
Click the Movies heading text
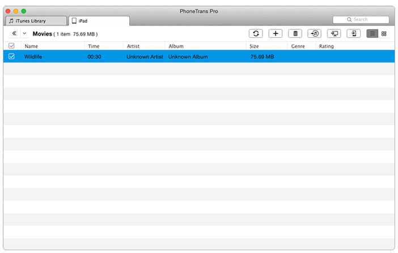pyautogui.click(x=42, y=34)
